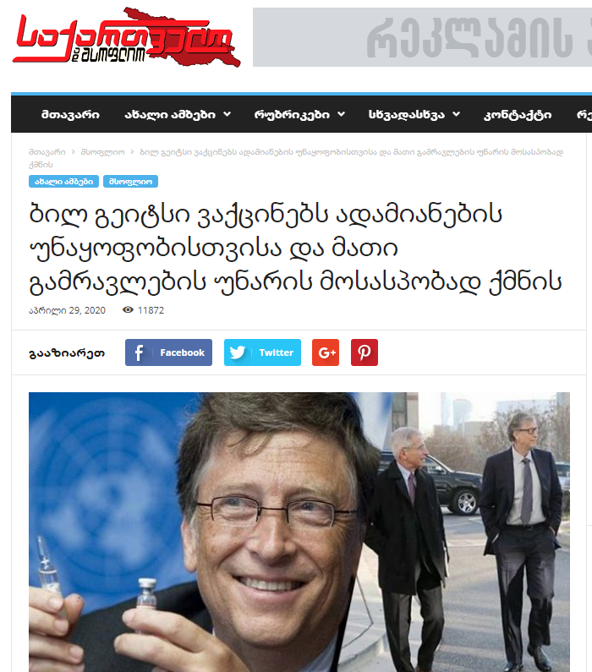This screenshot has width=592, height=672.
Task: Click the რეკლამის advertisement banner
Action: pos(422,37)
